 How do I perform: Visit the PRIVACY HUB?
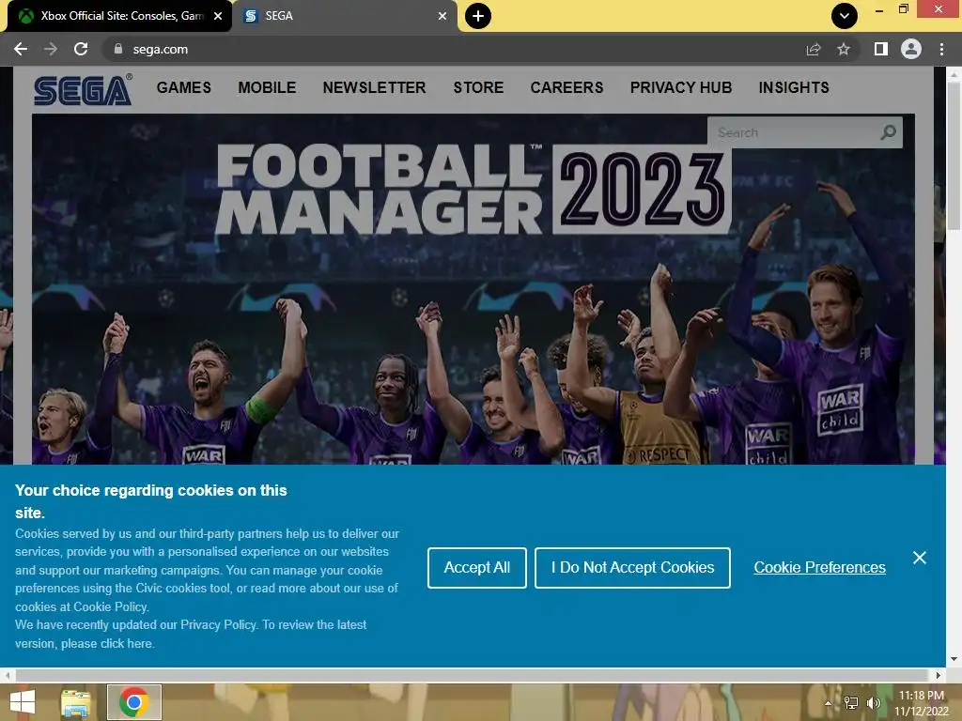pyautogui.click(x=681, y=87)
